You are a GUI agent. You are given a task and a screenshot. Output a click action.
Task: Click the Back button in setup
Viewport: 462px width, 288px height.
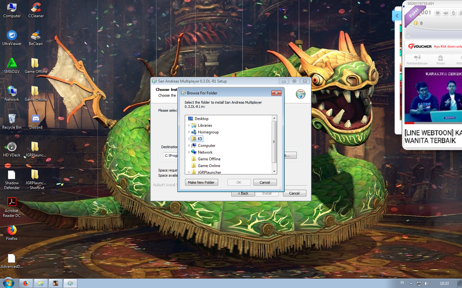(243, 193)
